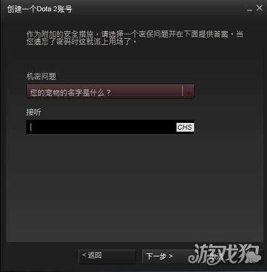Open the 机密问题 security question dropdown

(110, 92)
